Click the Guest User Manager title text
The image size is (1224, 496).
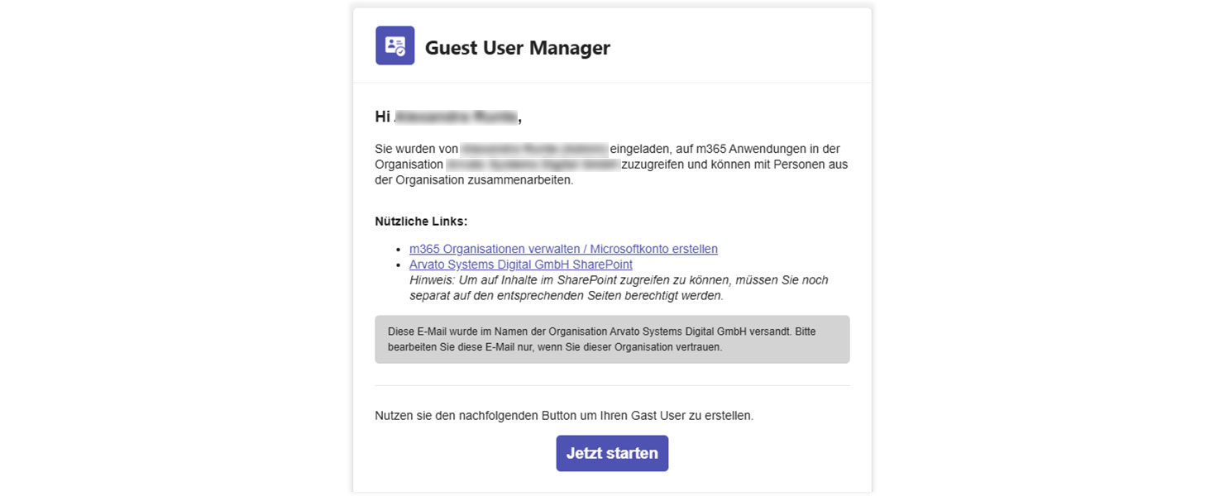click(x=517, y=48)
